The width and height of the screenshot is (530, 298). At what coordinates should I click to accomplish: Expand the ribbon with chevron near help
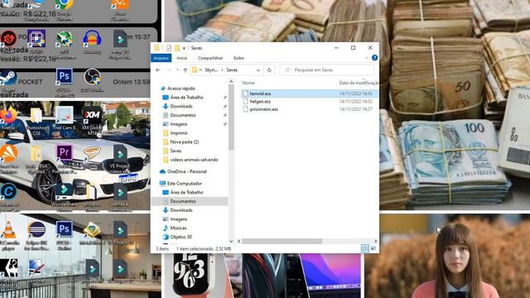coord(366,58)
